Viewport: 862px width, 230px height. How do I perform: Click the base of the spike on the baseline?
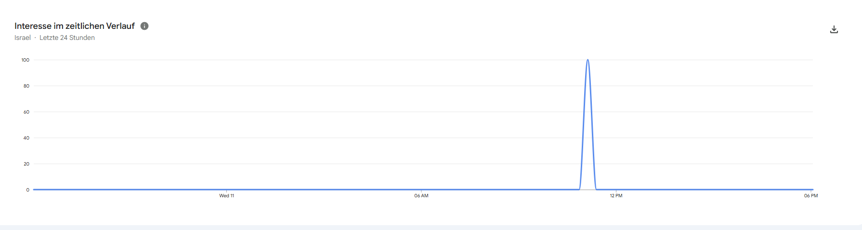pyautogui.click(x=588, y=190)
